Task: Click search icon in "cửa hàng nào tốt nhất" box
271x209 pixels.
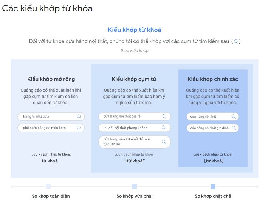Action: pyautogui.click(x=164, y=142)
